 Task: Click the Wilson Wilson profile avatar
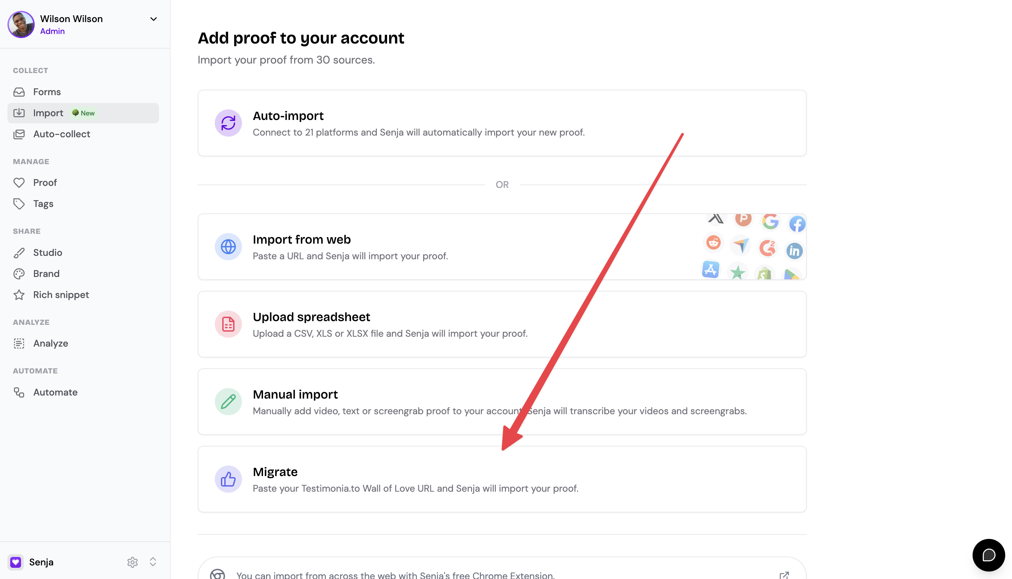tap(21, 24)
